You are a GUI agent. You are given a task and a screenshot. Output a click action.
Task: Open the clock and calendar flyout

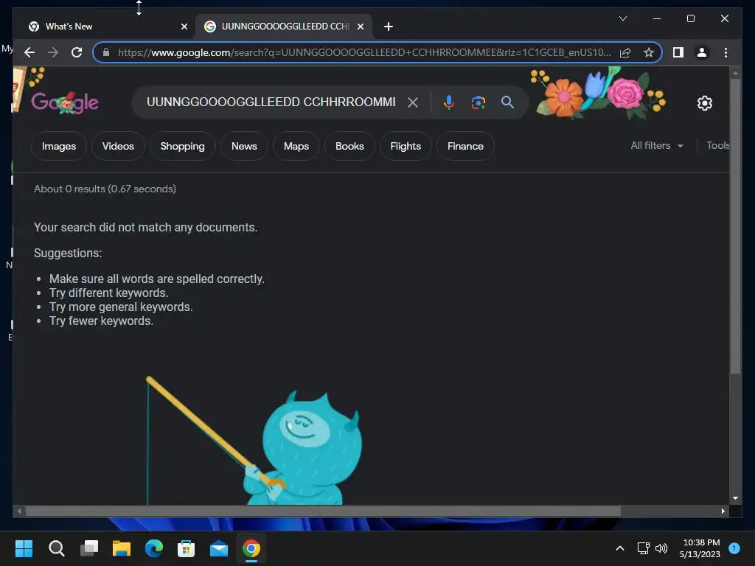click(x=700, y=548)
